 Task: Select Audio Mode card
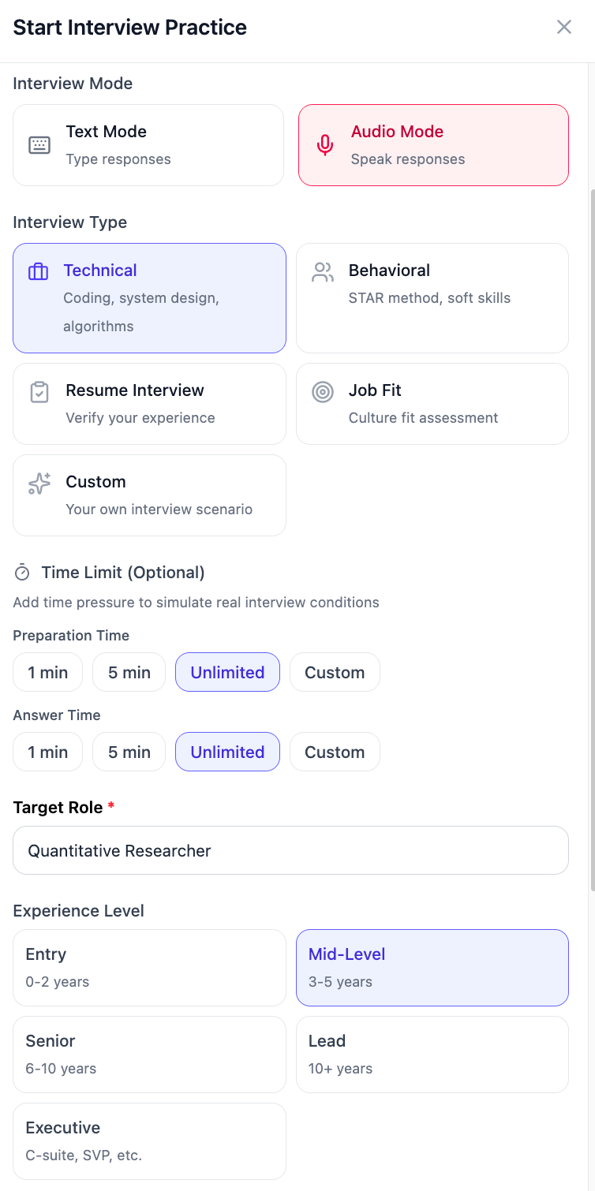pos(433,145)
